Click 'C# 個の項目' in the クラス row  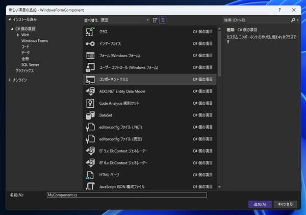pos(202,32)
